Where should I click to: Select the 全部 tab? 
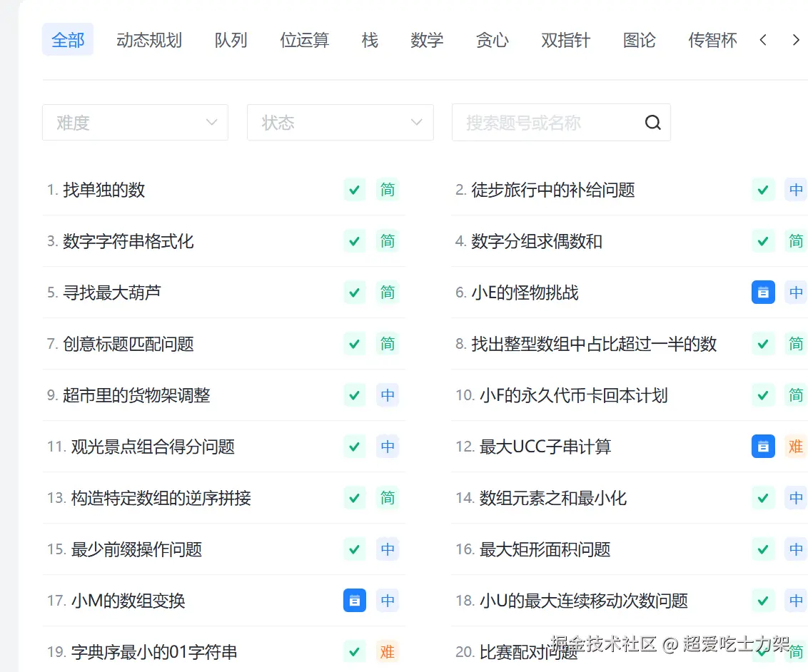coord(68,40)
